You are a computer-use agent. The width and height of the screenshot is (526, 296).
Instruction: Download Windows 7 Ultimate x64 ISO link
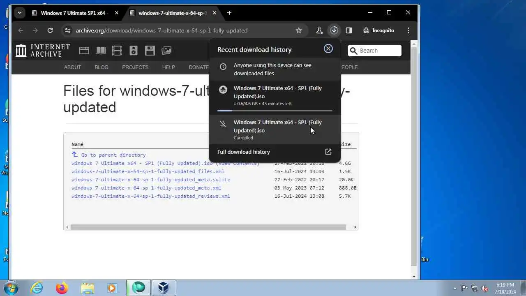(x=142, y=163)
